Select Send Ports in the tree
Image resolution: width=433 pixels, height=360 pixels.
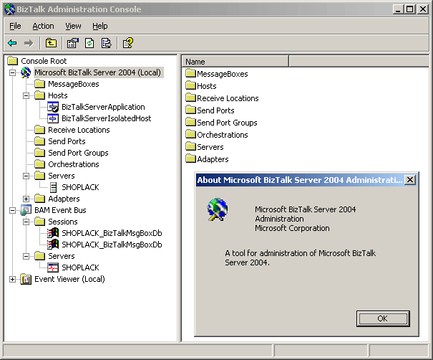(x=67, y=141)
